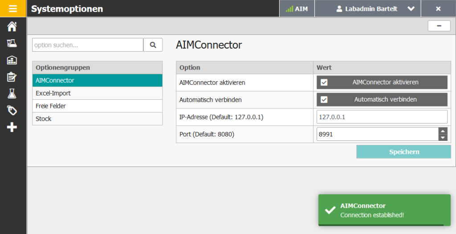
Task: Open the test tube and flask icon
Action: [12, 43]
